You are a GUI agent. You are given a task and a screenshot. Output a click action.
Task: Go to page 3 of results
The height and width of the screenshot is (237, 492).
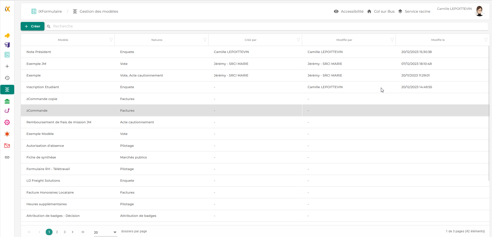pyautogui.click(x=65, y=232)
